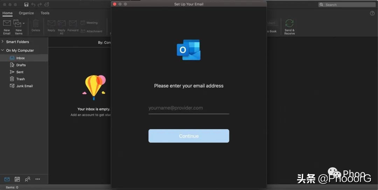This screenshot has width=378, height=190.
Task: Click the 'Items: 0' status bar text
Action: coord(12,187)
